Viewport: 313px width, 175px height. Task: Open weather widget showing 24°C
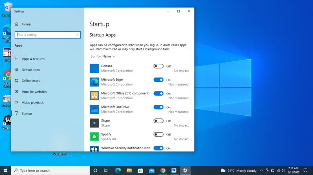pyautogui.click(x=238, y=171)
